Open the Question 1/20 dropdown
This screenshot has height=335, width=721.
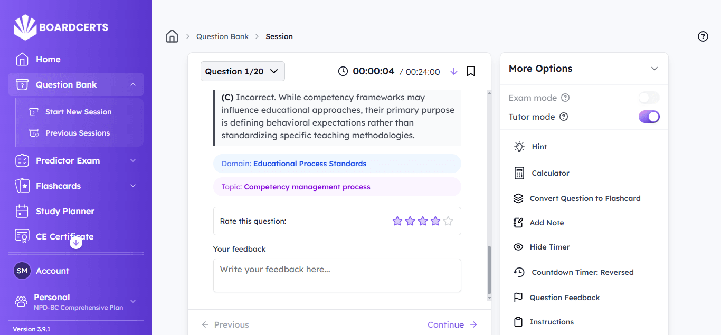click(242, 71)
